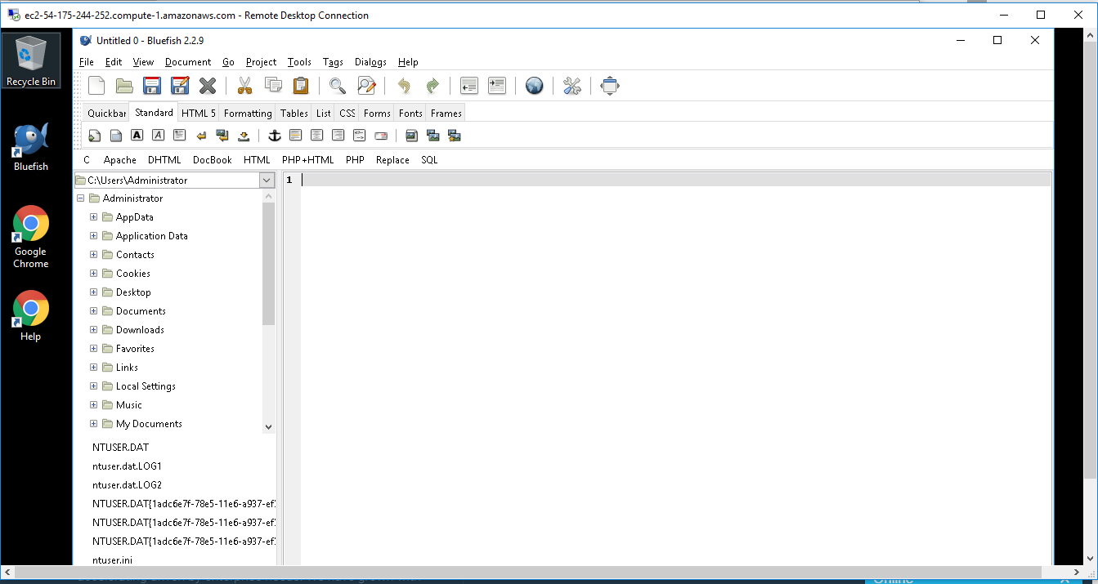The width and height of the screenshot is (1098, 584).
Task: Click the New file icon
Action: pyautogui.click(x=96, y=86)
